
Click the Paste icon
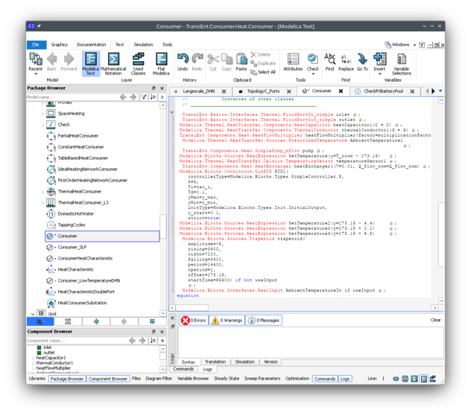(242, 62)
